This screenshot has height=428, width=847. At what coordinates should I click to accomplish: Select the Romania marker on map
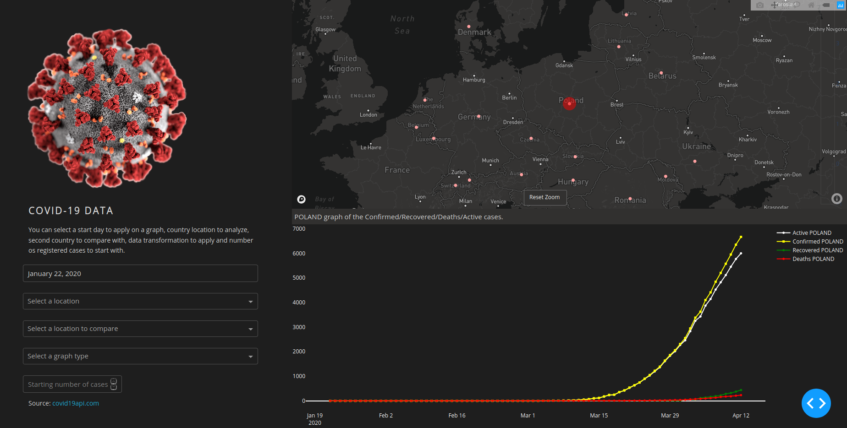[630, 199]
